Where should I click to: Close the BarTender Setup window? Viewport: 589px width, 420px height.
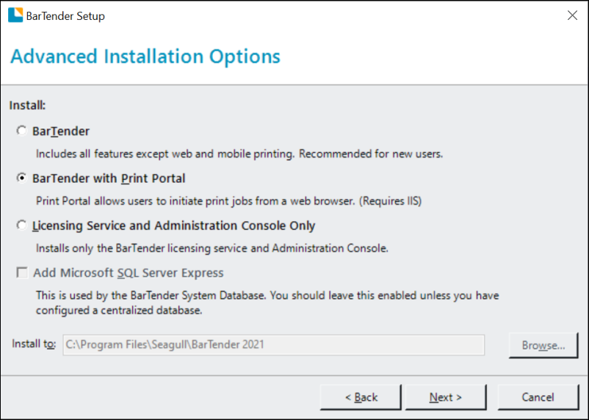tap(571, 15)
